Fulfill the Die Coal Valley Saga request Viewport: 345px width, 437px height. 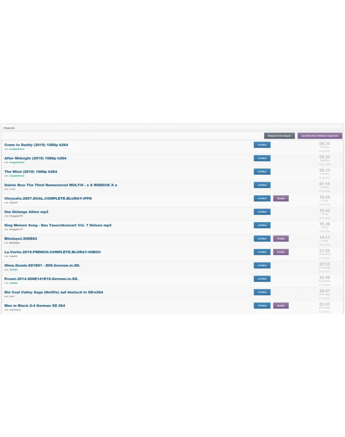[262, 292]
